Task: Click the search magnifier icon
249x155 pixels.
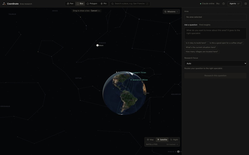Action: tap(112, 4)
